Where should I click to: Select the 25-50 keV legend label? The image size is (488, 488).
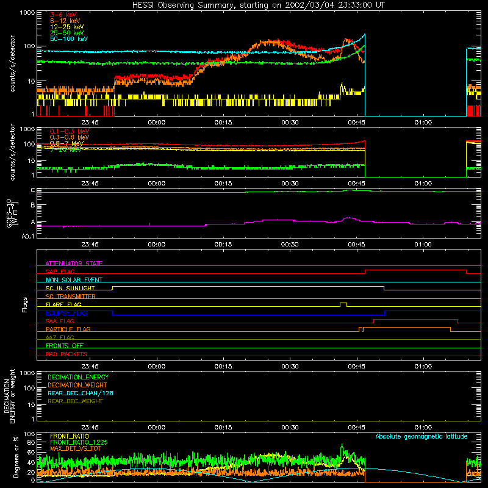pos(67,33)
